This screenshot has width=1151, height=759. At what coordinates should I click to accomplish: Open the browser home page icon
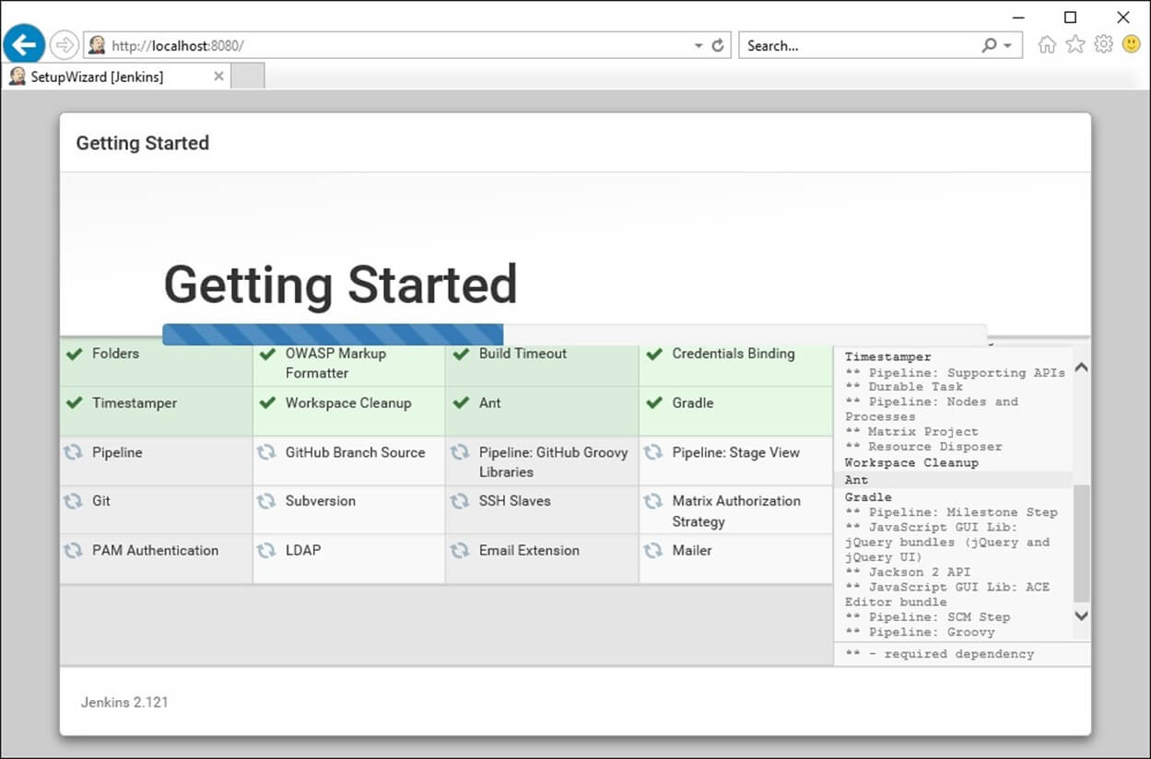1047,44
